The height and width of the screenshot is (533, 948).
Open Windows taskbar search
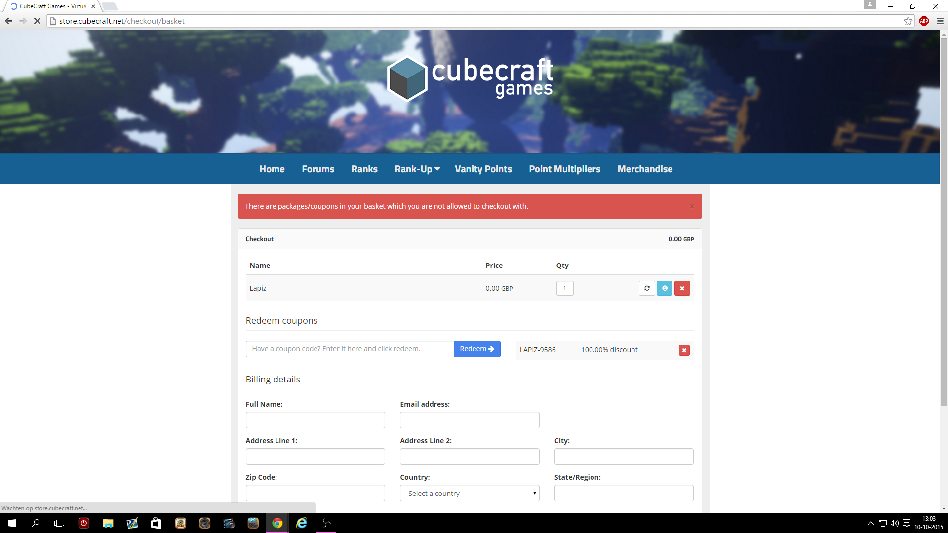coord(36,523)
